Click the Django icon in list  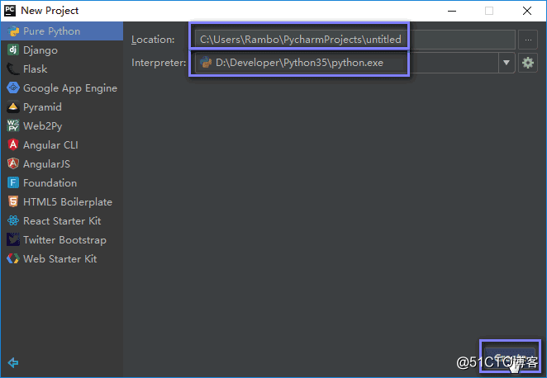13,50
